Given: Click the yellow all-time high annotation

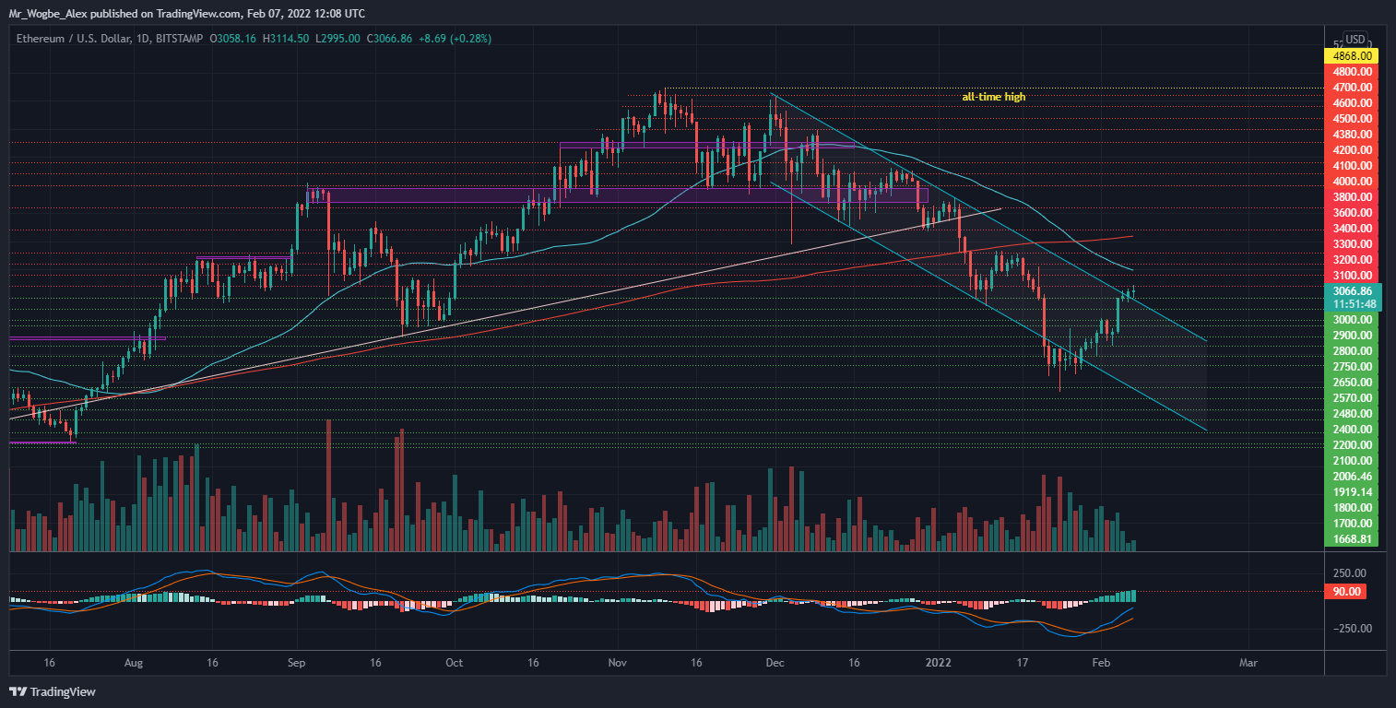Looking at the screenshot, I should coord(993,97).
